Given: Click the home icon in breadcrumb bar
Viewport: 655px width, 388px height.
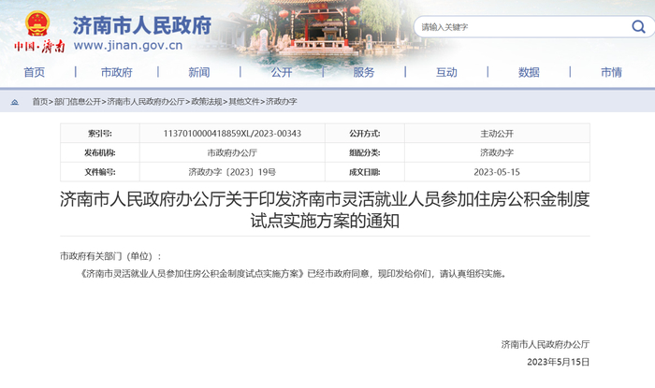Looking at the screenshot, I should tap(15, 102).
